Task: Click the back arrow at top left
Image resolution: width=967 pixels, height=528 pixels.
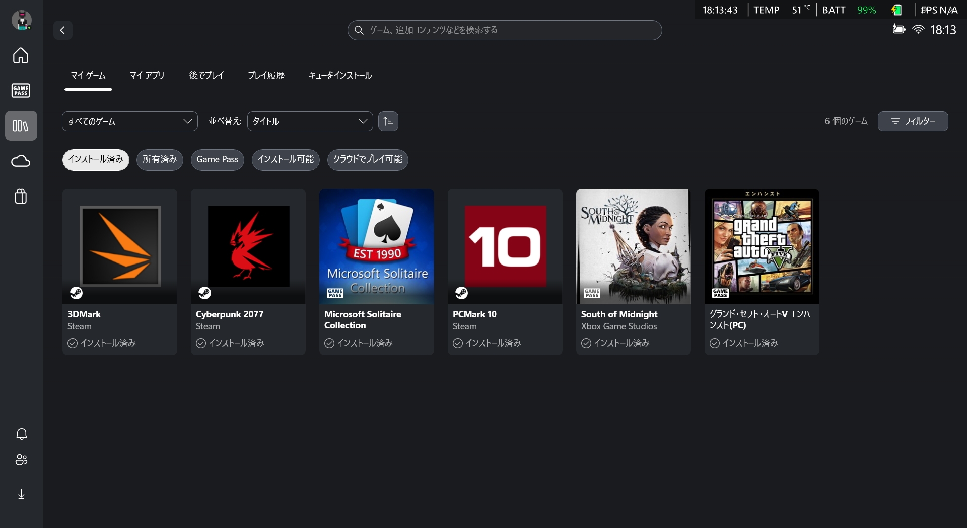Action: (x=62, y=30)
